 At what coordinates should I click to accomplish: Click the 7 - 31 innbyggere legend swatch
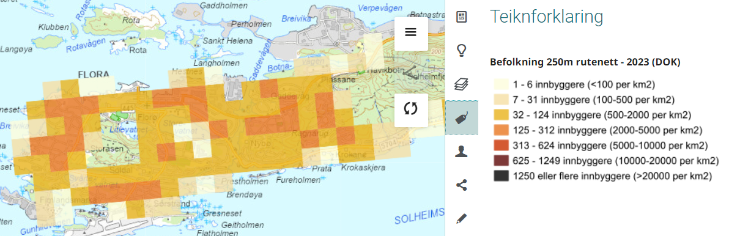click(501, 100)
